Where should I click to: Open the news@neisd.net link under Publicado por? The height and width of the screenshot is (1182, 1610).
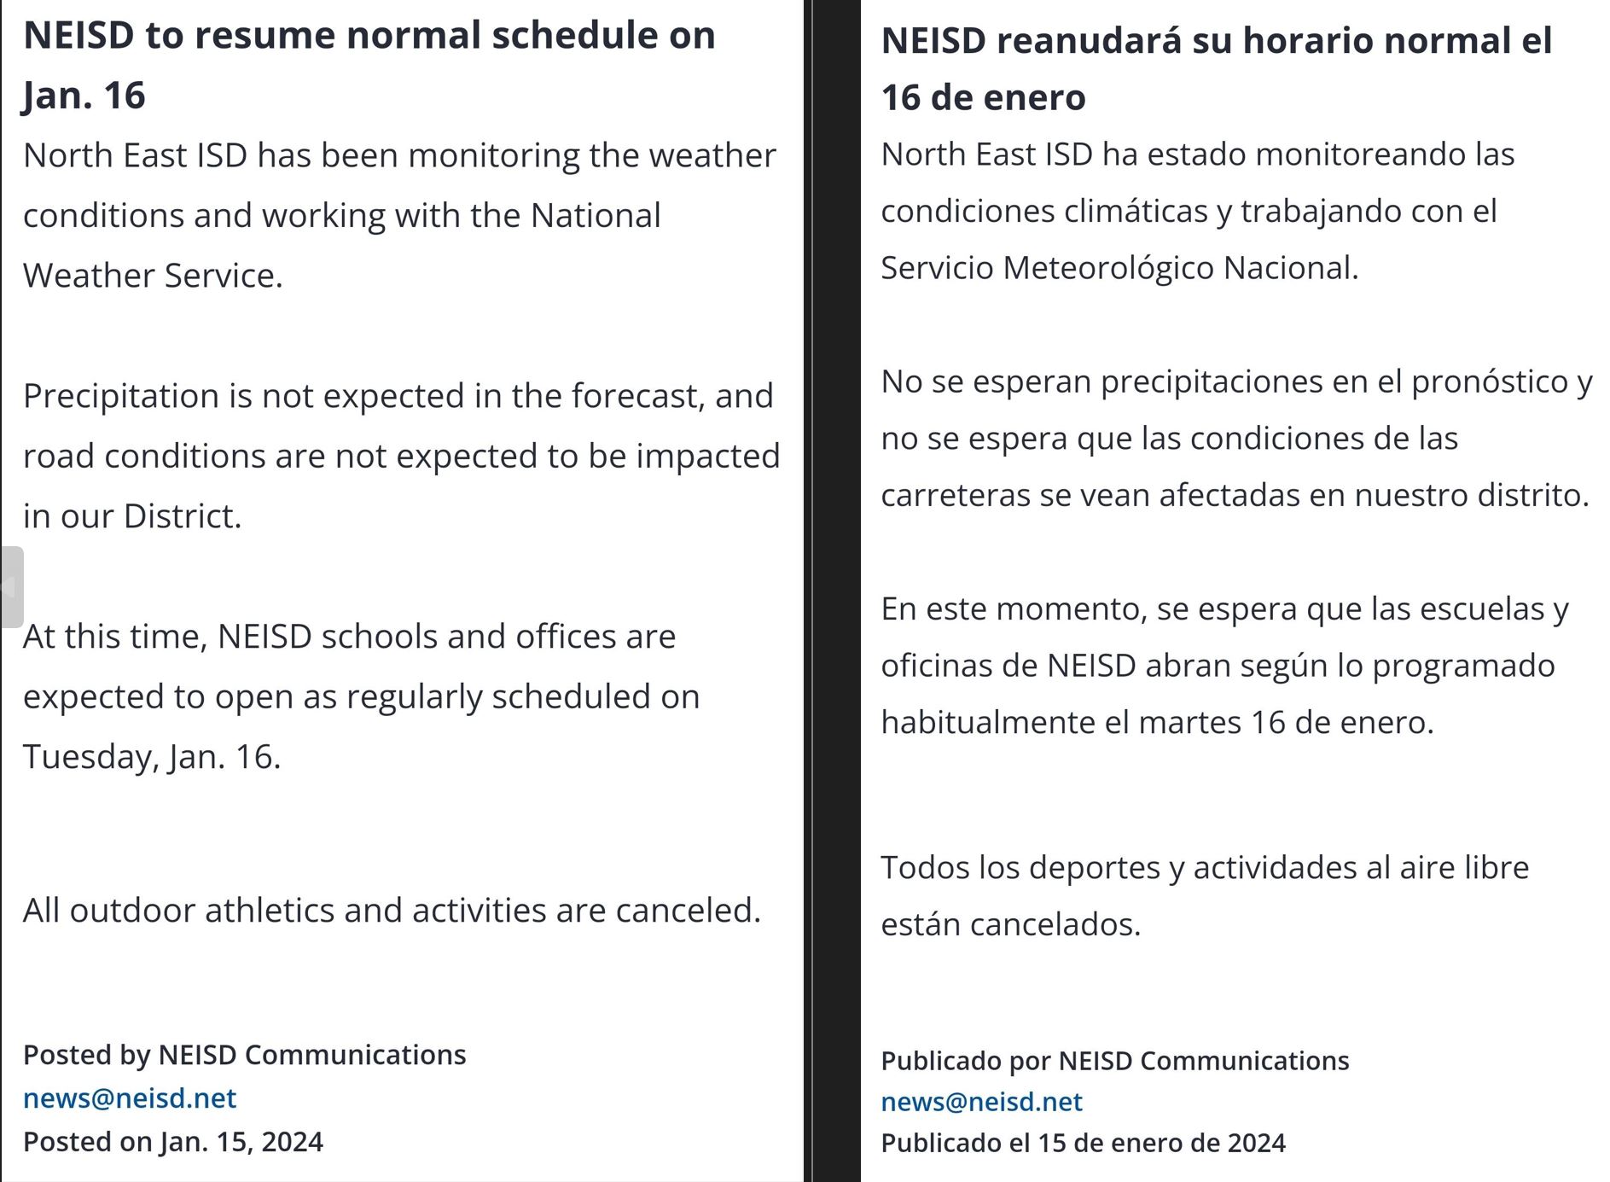[981, 1102]
